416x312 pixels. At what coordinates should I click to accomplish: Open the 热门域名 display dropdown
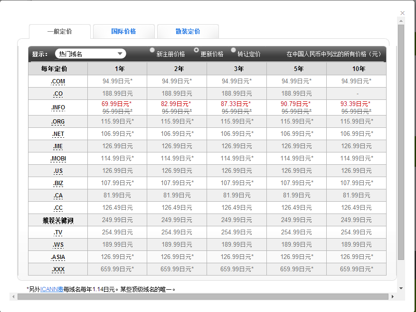[x=91, y=54]
